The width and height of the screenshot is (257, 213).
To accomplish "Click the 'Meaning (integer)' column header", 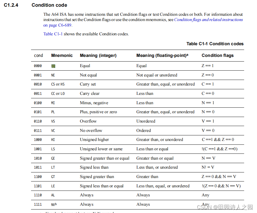I will pyautogui.click(x=98, y=55).
